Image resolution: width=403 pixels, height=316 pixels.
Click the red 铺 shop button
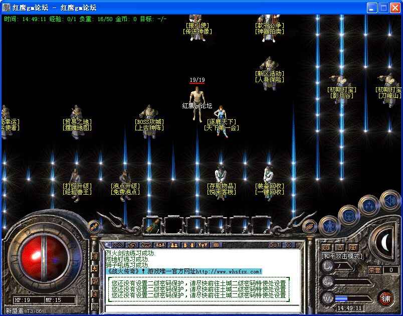[x=385, y=298]
